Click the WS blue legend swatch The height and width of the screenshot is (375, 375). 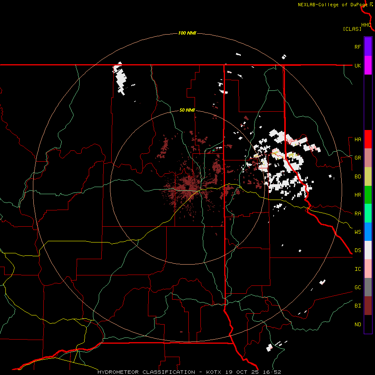[x=368, y=232]
